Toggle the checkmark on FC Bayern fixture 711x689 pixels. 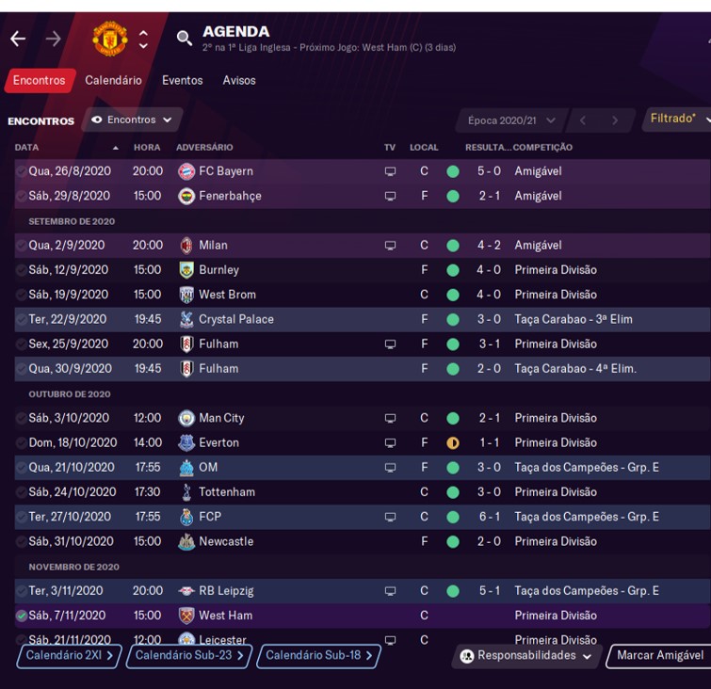pyautogui.click(x=22, y=171)
